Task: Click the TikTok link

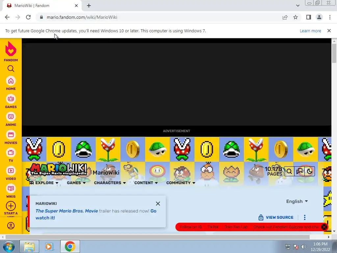Action: 213,227
